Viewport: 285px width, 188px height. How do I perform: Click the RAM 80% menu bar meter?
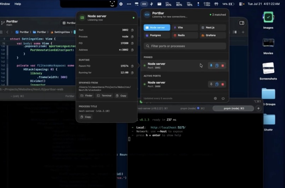pos(179,4)
